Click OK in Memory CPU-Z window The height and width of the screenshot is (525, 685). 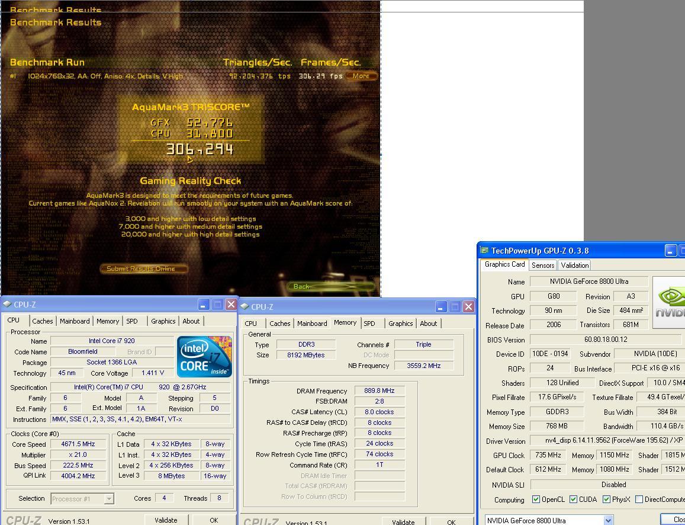[x=451, y=522]
